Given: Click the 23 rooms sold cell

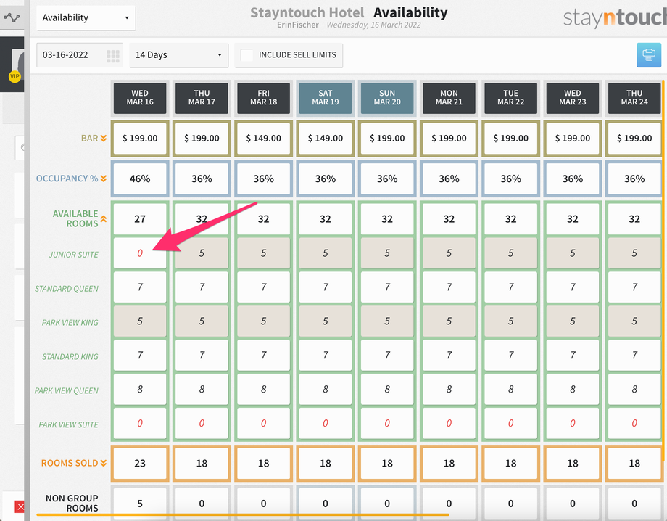Looking at the screenshot, I should tap(140, 463).
